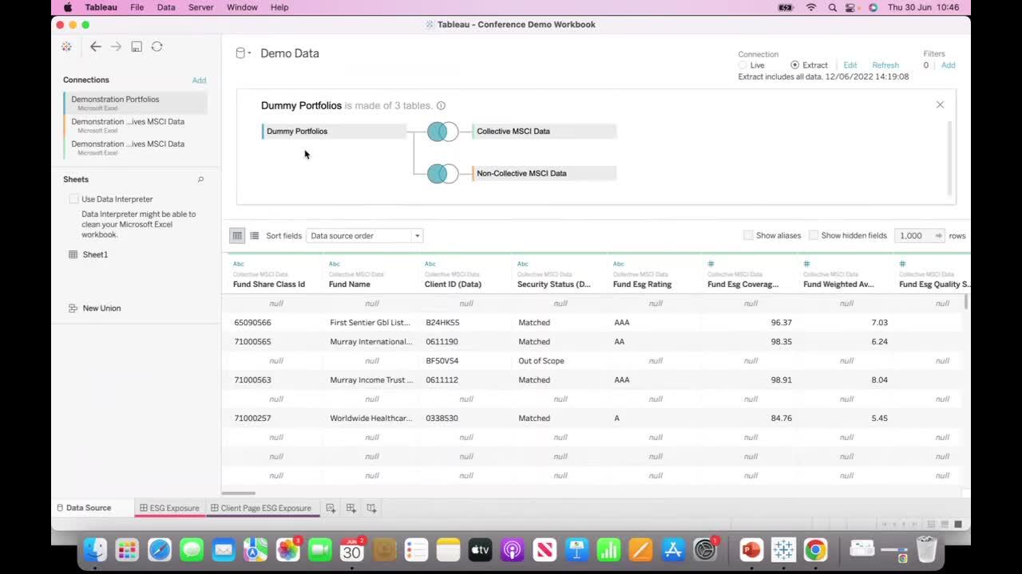Open Tableau icon in the dock
Screen dimensions: 1022x574
coord(783,549)
